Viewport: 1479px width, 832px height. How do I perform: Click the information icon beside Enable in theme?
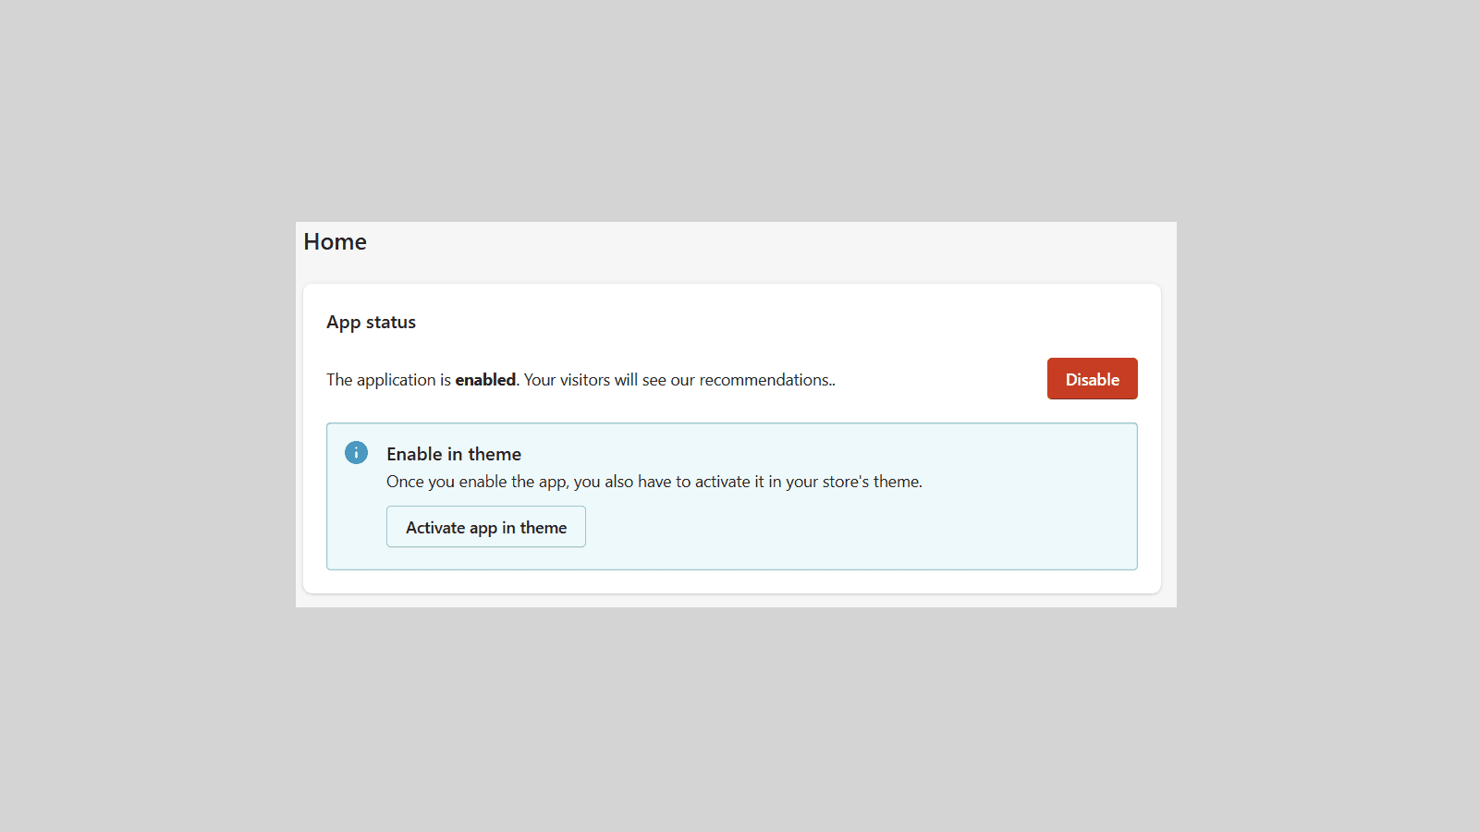(356, 453)
